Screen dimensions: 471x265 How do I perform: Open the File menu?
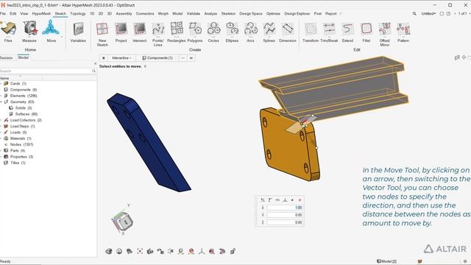coord(3,13)
